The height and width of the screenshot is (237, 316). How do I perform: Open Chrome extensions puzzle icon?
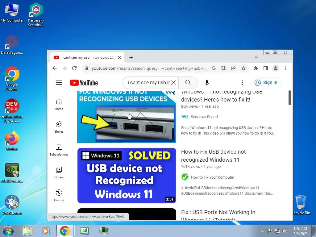click(256, 68)
